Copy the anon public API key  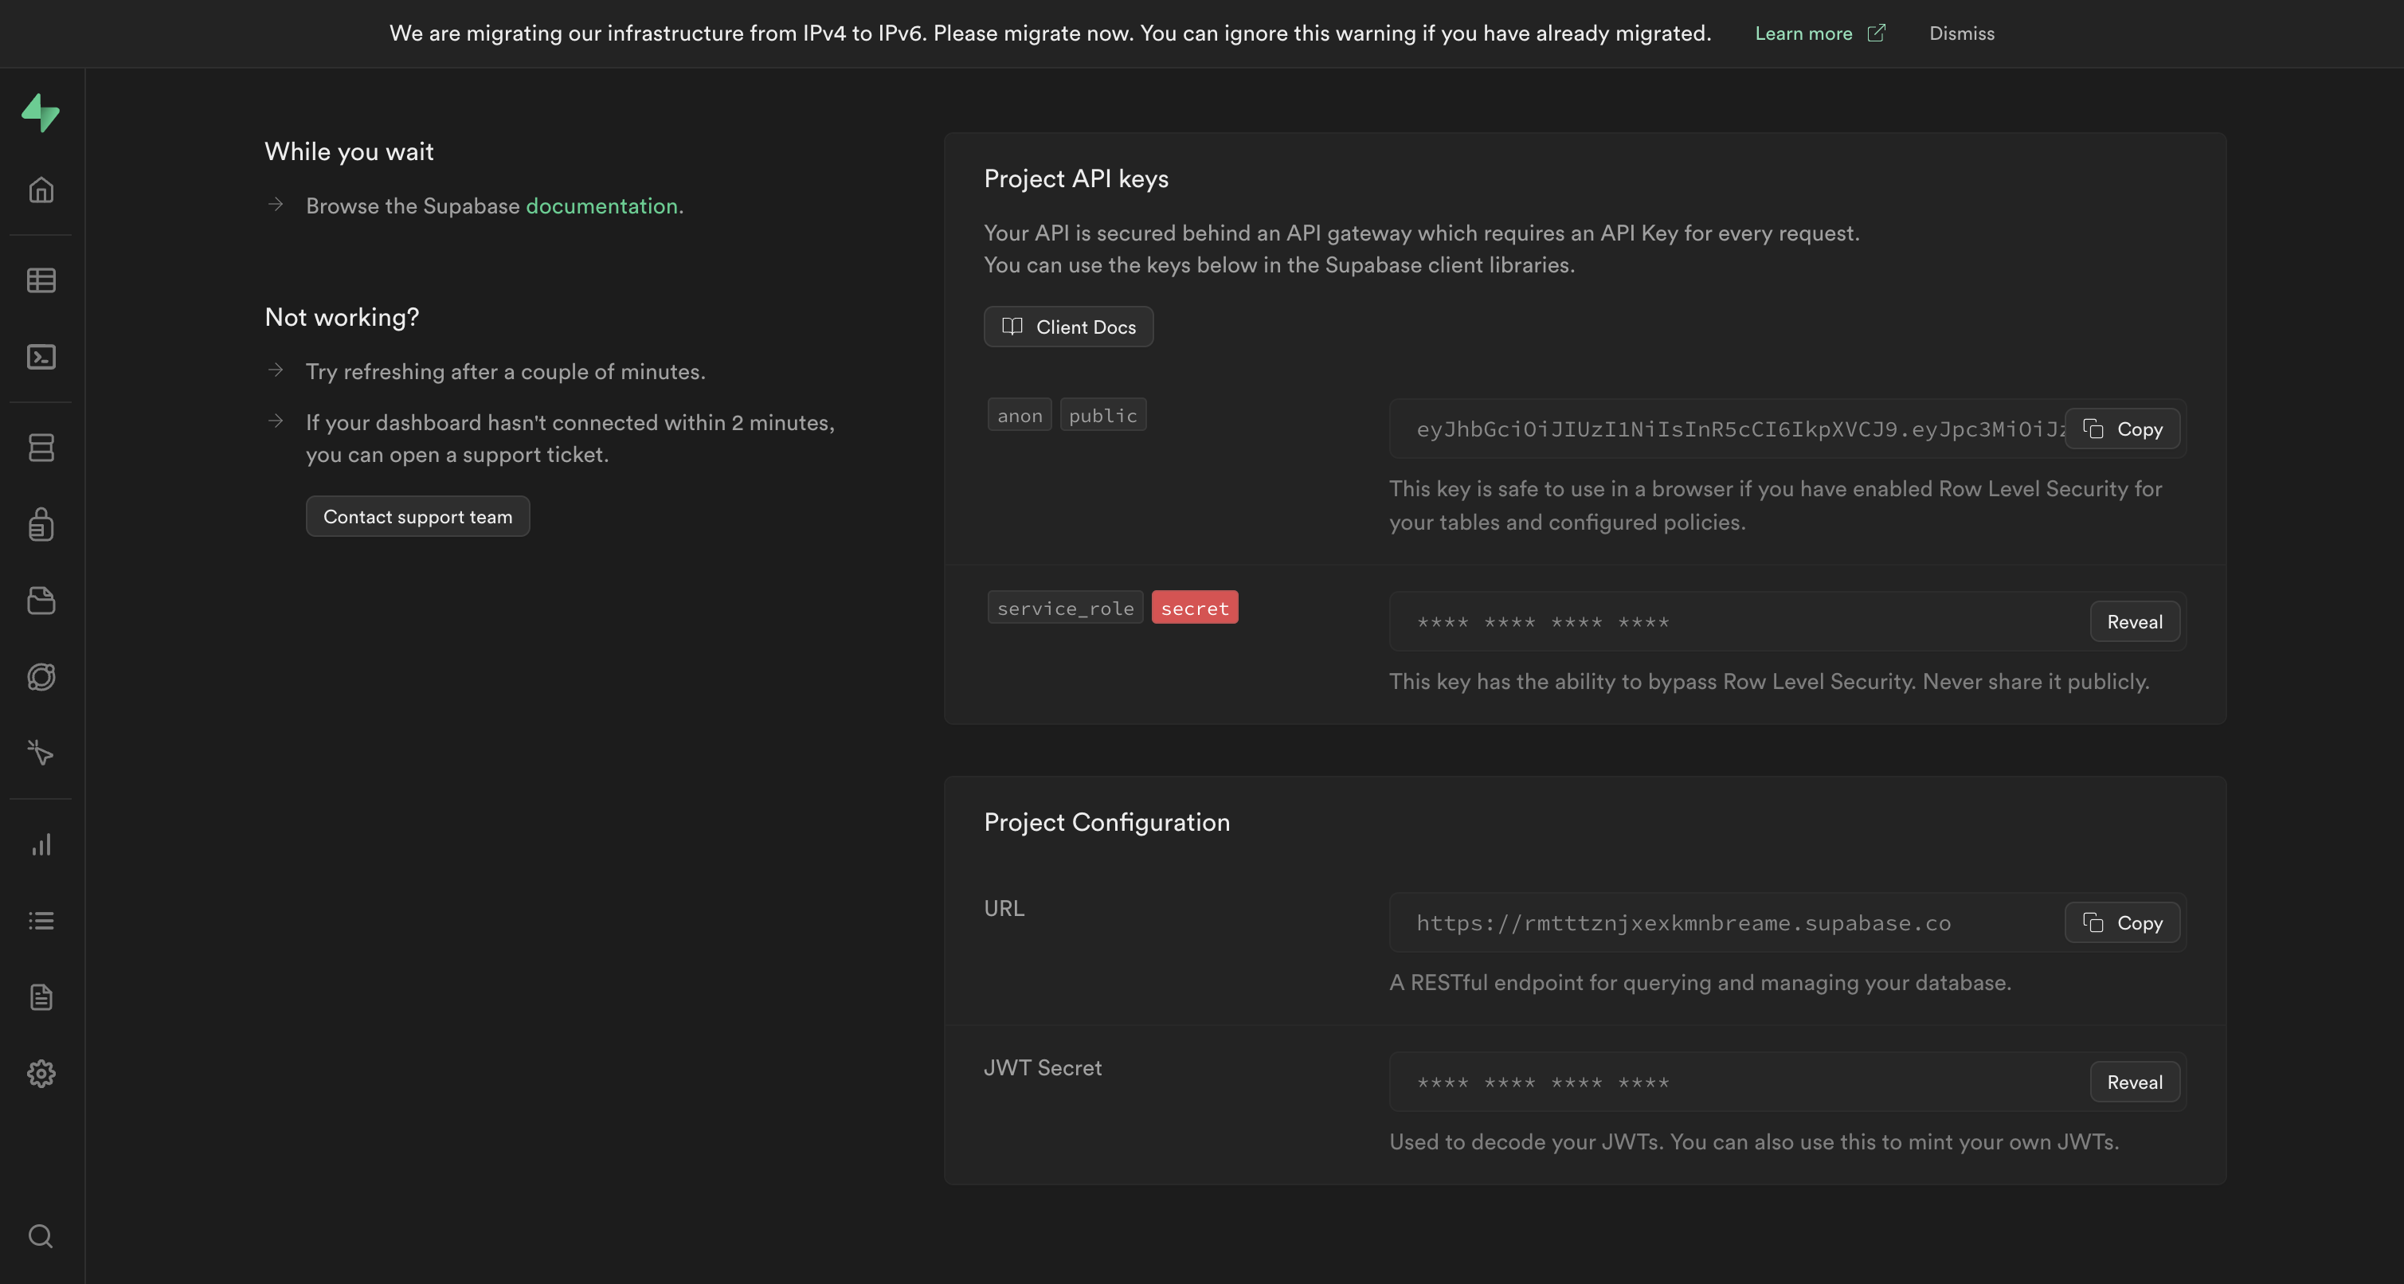click(x=2122, y=429)
